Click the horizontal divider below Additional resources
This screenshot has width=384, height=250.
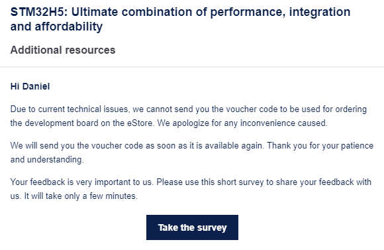(x=192, y=67)
